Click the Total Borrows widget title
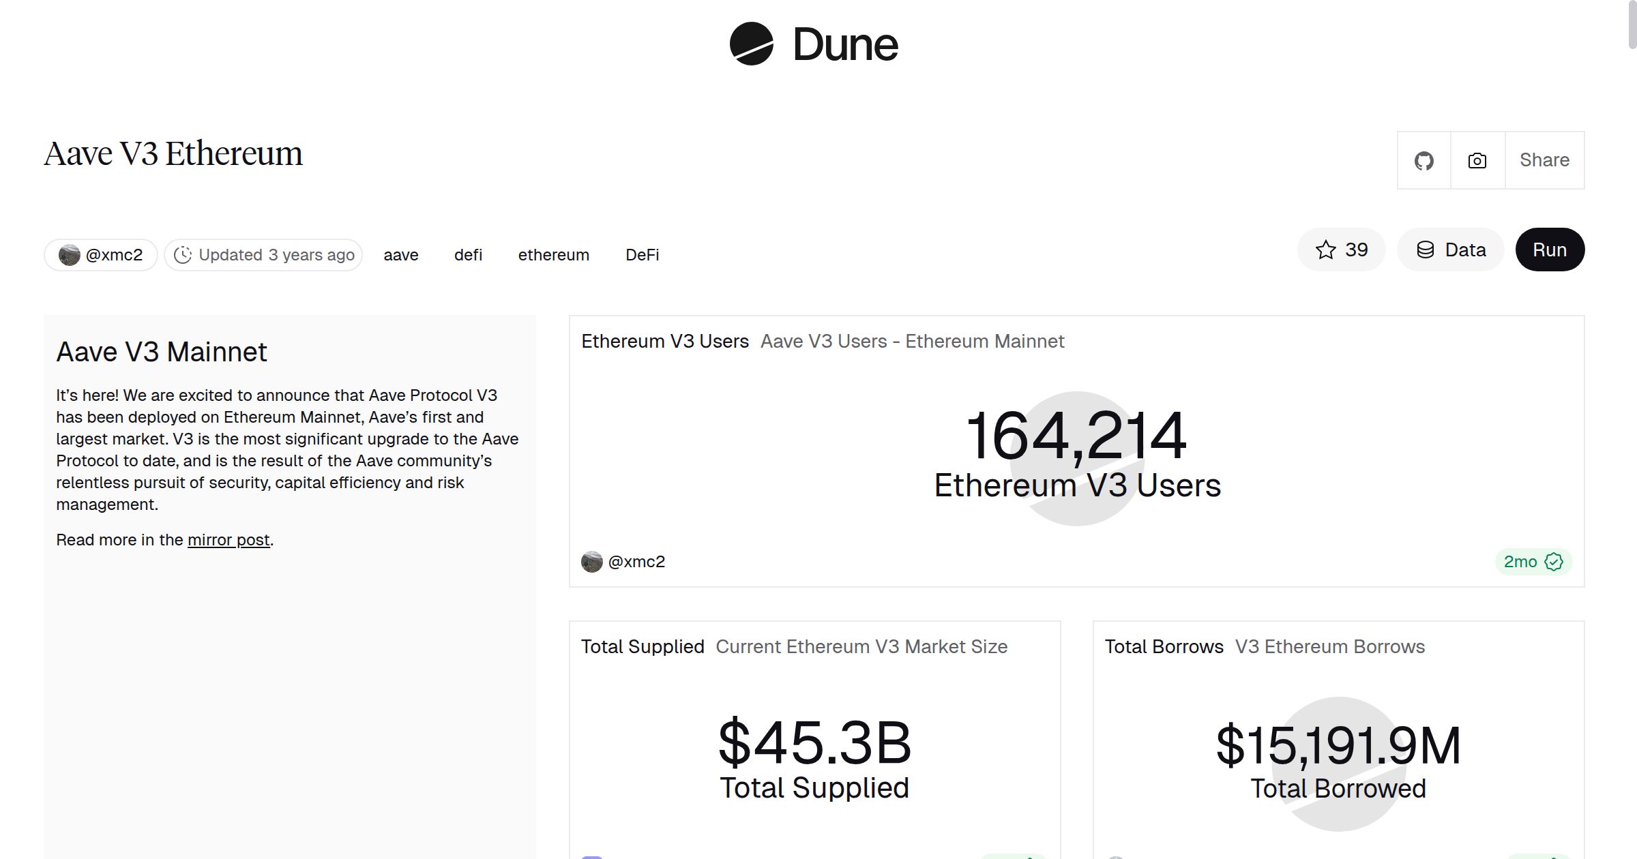Screen dimensions: 1637x859 click(x=1164, y=646)
